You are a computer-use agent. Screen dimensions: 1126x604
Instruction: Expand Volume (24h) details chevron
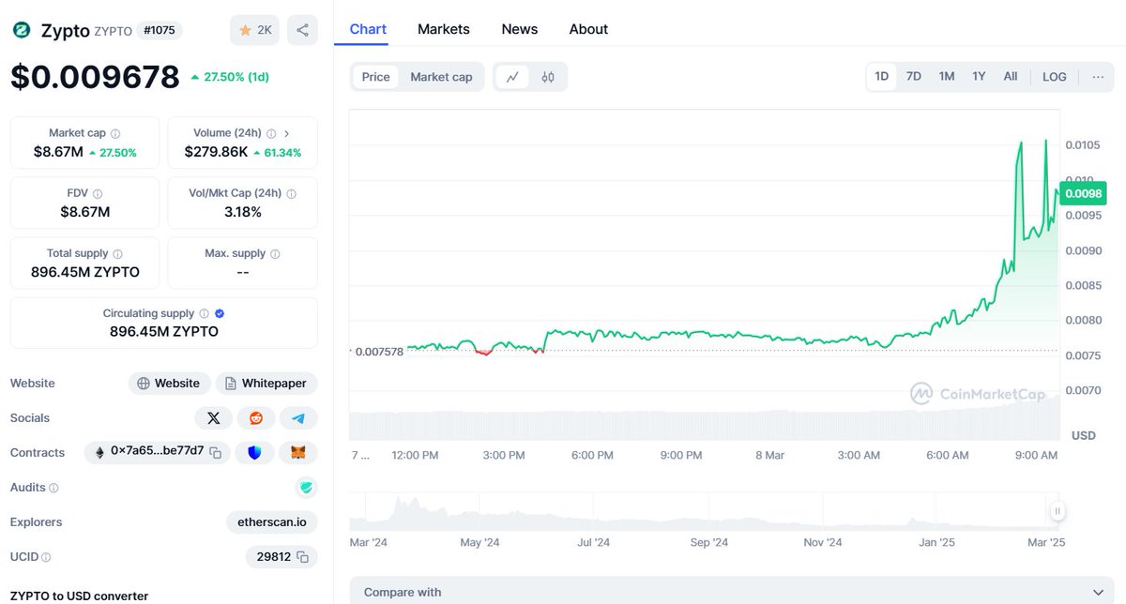pos(286,134)
